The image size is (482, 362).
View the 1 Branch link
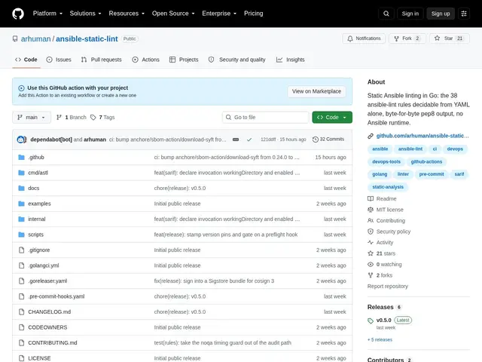(72, 118)
